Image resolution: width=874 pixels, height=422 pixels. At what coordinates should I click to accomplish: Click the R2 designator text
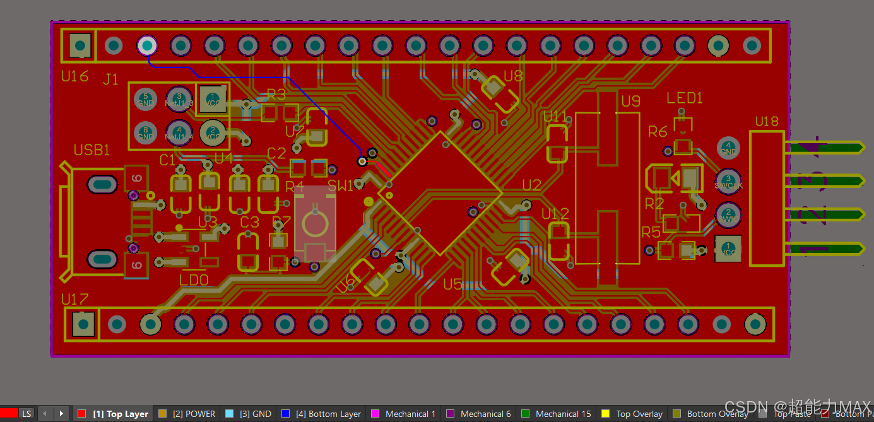click(x=654, y=203)
